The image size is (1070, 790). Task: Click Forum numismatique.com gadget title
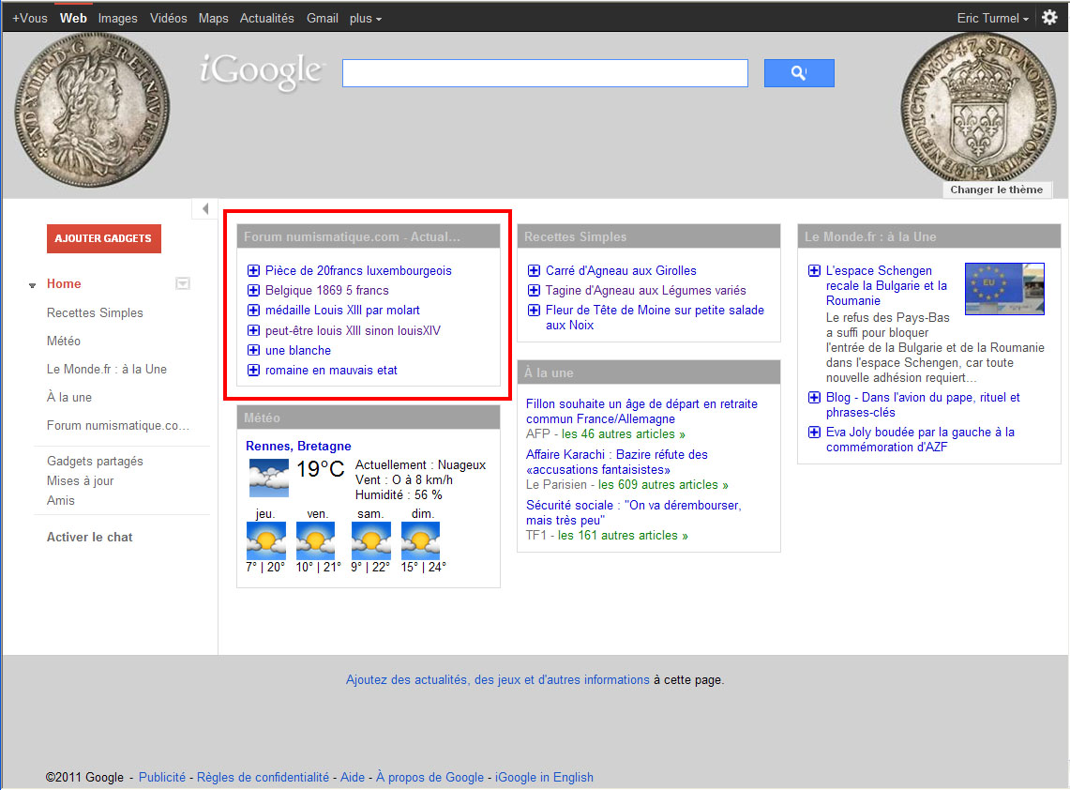coord(352,237)
